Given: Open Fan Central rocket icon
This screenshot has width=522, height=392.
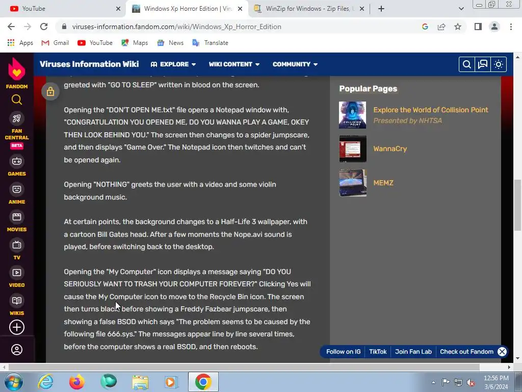Looking at the screenshot, I should (17, 118).
